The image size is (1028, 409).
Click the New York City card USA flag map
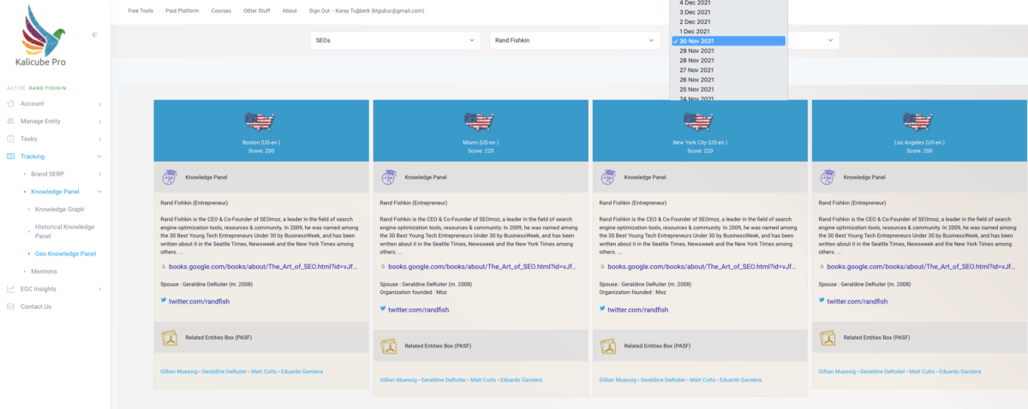(x=700, y=121)
